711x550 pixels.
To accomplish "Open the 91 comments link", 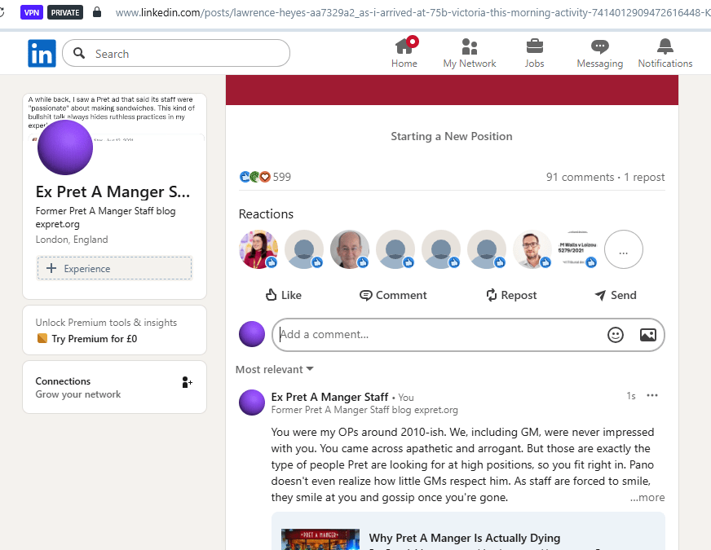I will point(580,177).
